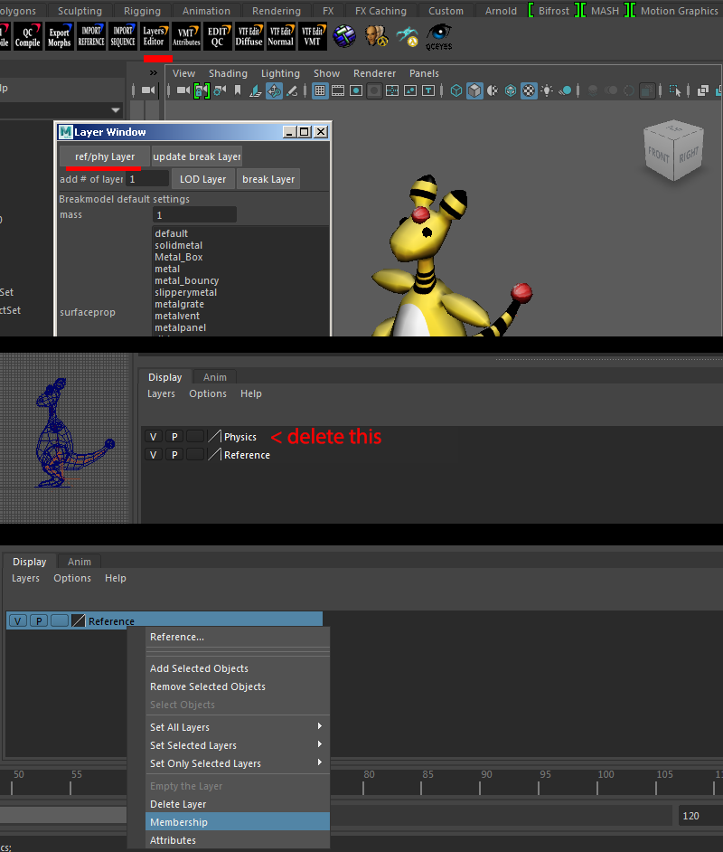Click the Half-Life face model shelf icon
This screenshot has width=723, height=852.
point(376,37)
